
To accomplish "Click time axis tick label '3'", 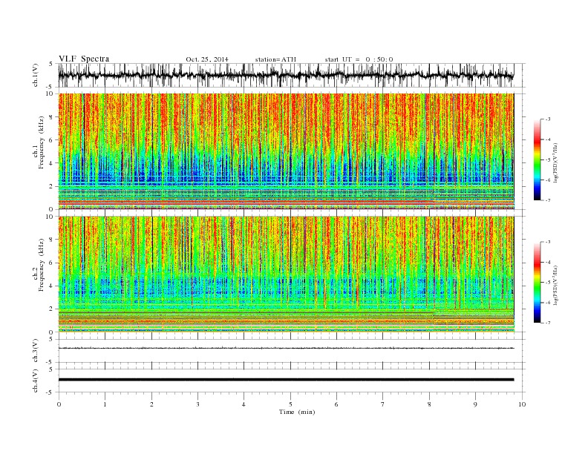I will [x=197, y=404].
